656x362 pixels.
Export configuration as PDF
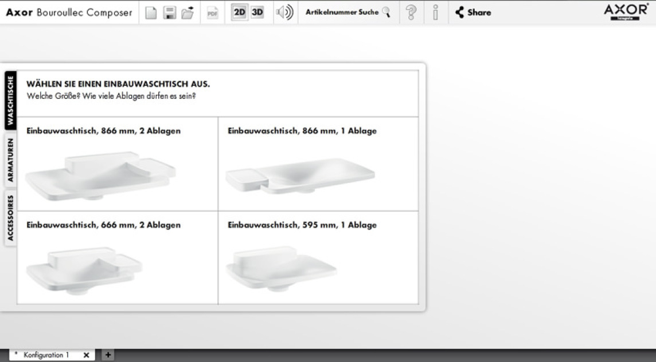pos(213,13)
